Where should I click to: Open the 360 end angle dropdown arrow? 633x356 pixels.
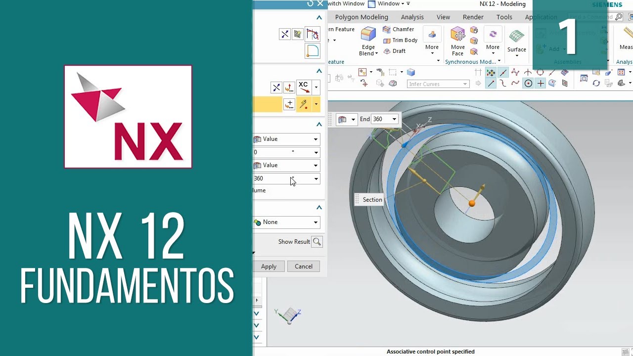(316, 178)
